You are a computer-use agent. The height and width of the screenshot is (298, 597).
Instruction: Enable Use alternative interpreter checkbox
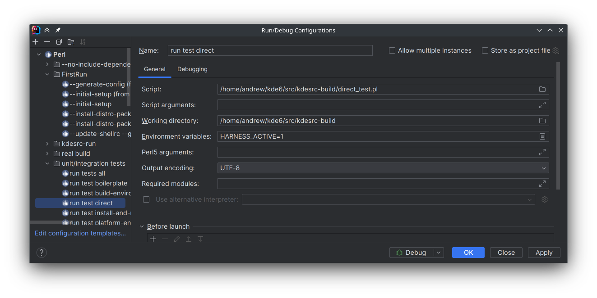(x=146, y=199)
